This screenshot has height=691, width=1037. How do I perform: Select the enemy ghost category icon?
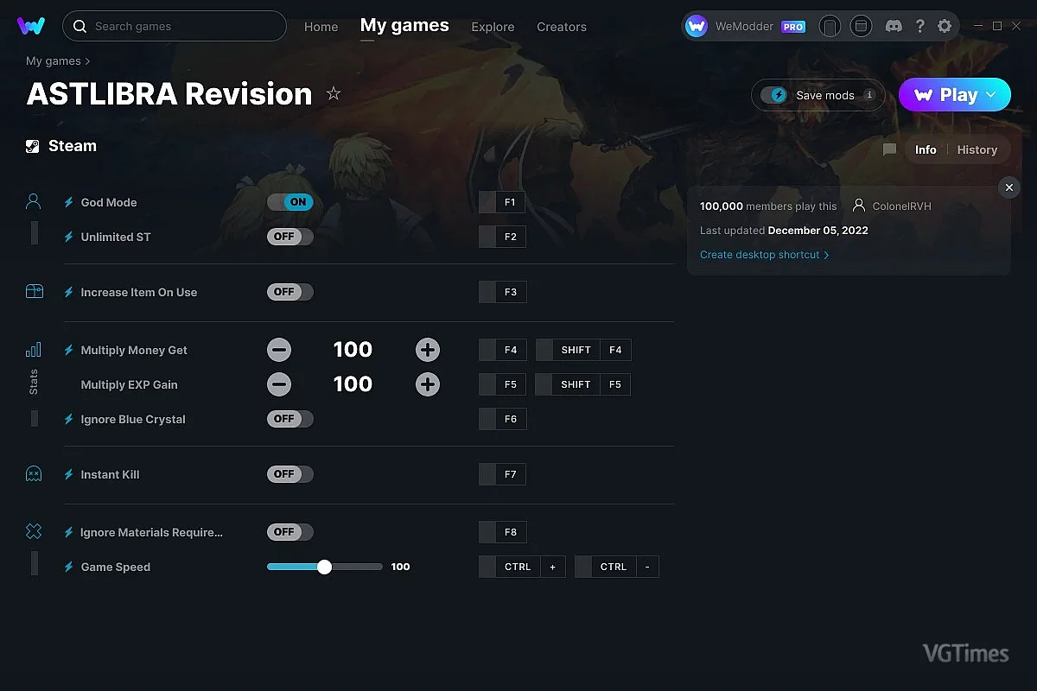pos(34,474)
